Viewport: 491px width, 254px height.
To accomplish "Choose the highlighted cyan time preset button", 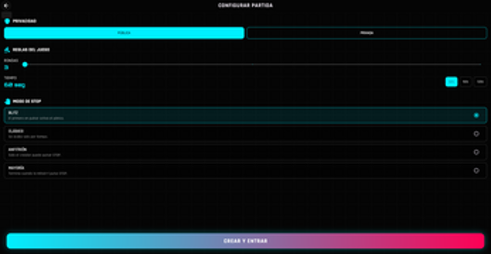I will tap(451, 82).
